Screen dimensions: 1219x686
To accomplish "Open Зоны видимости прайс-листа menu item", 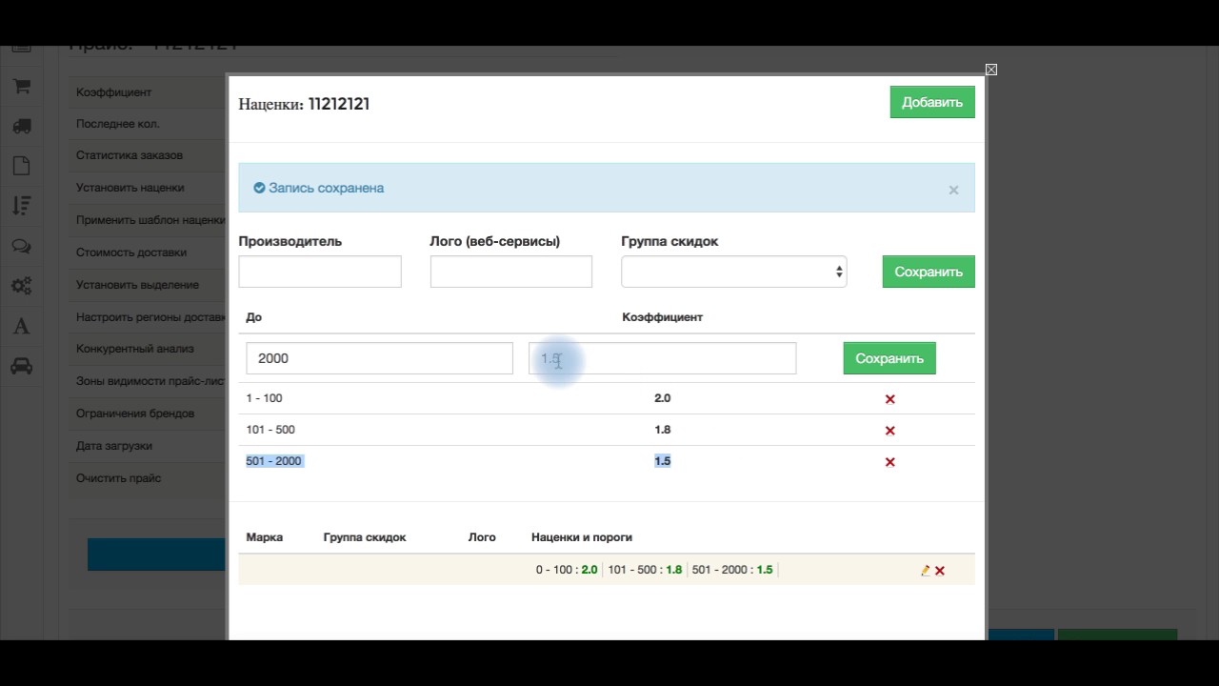I will pyautogui.click(x=150, y=381).
